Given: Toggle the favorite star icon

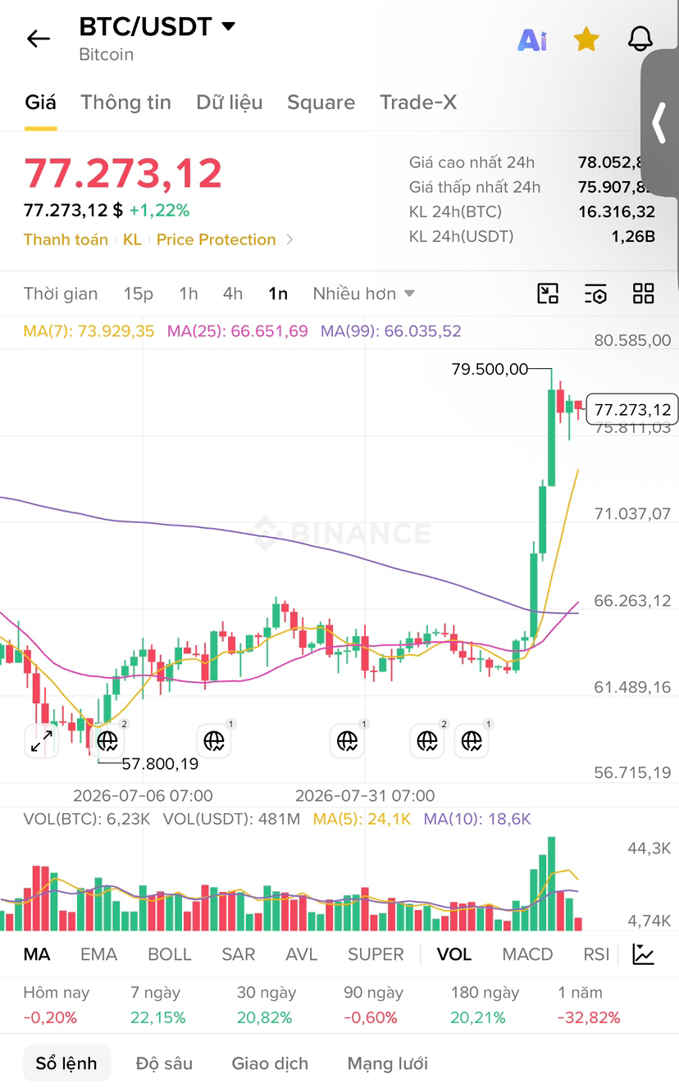Looking at the screenshot, I should tap(586, 39).
